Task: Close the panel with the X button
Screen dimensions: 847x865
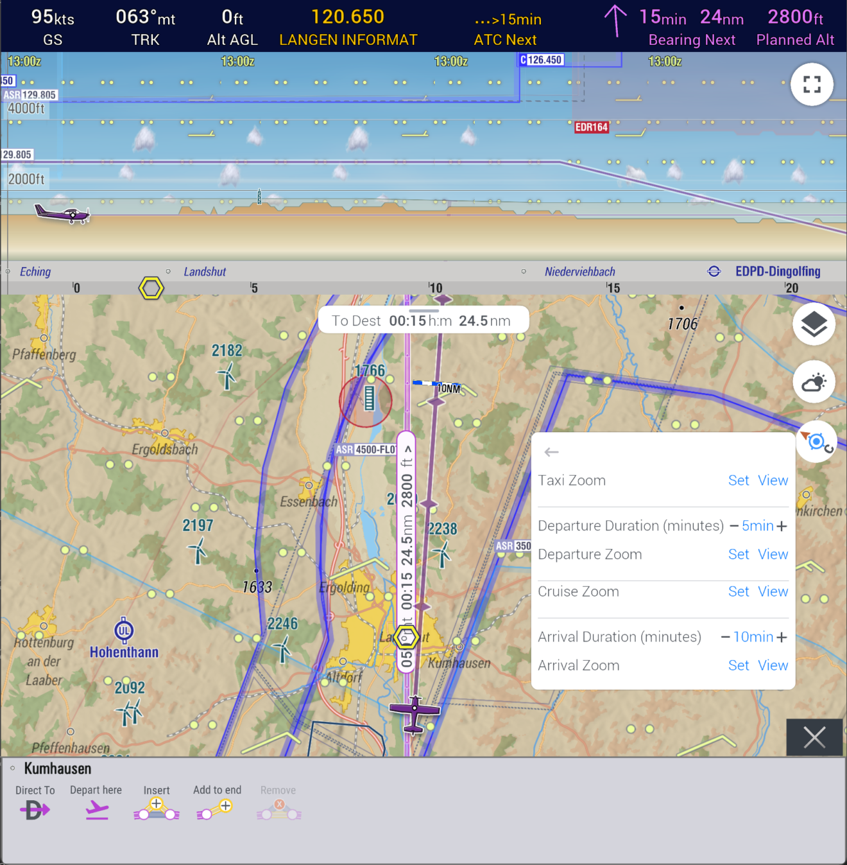Action: [814, 737]
